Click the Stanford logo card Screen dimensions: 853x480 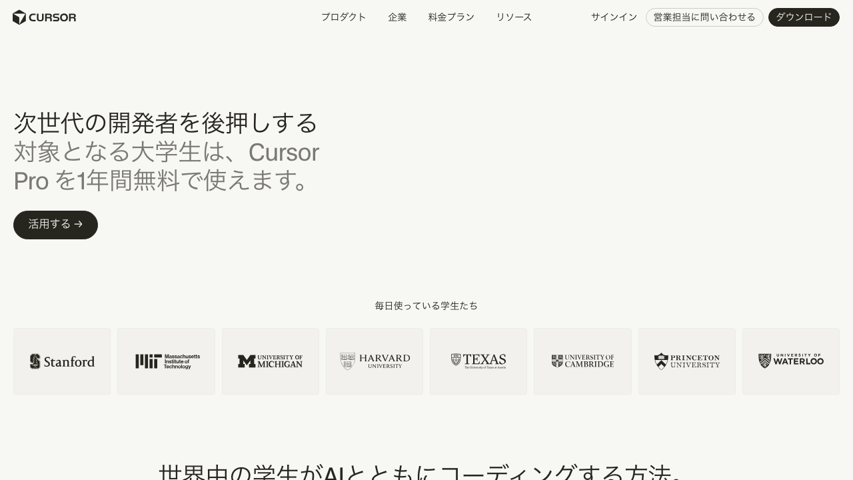pos(61,361)
